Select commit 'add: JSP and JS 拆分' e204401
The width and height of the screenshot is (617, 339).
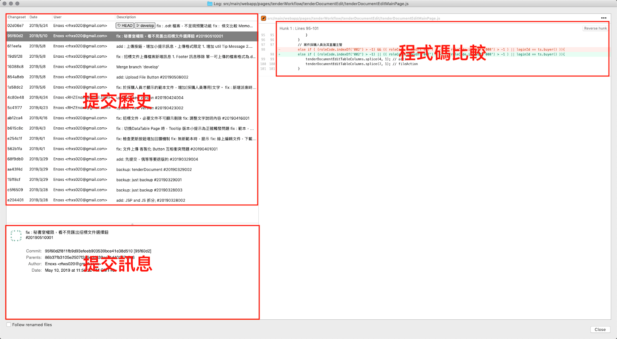(x=132, y=200)
